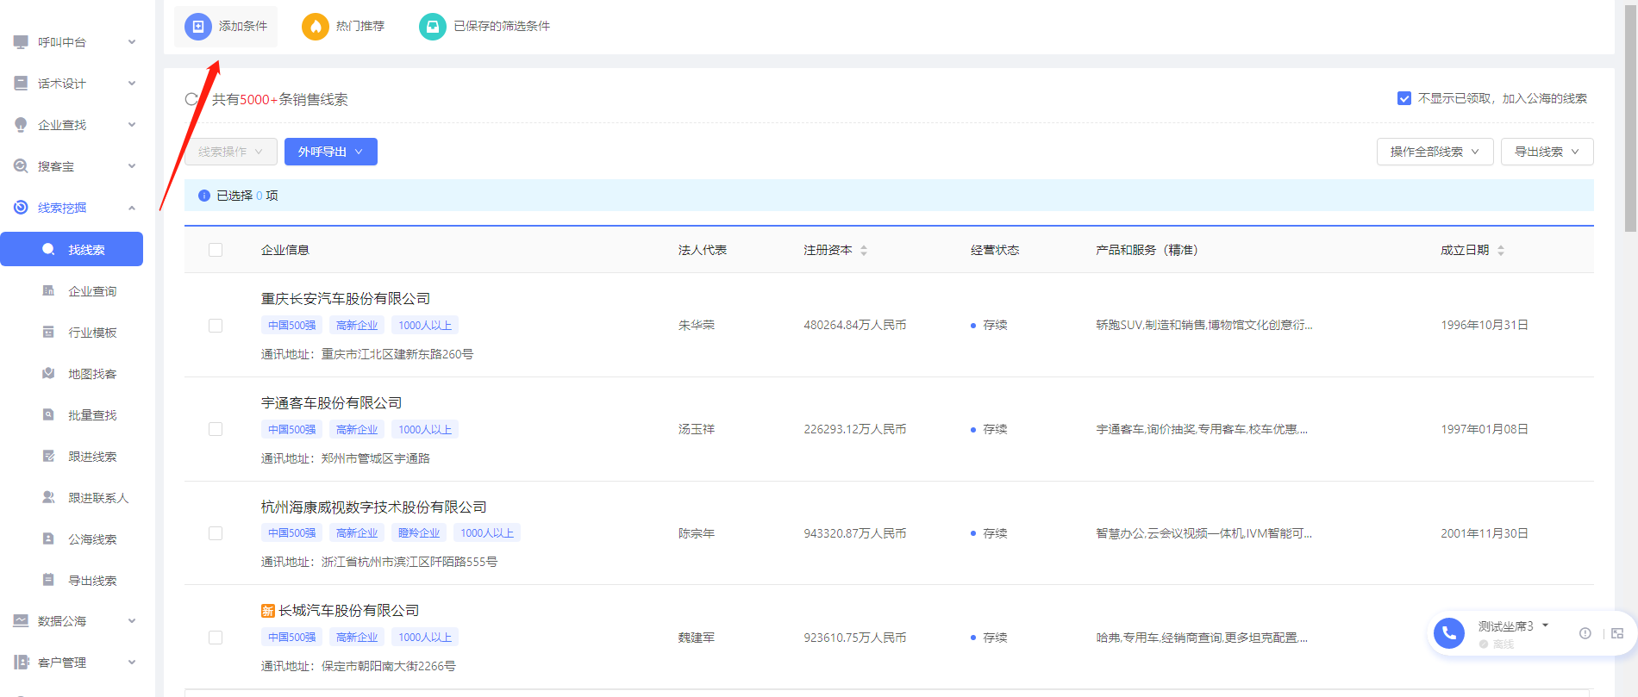The height and width of the screenshot is (697, 1638).
Task: Select the 找线索 menu item
Action: click(x=72, y=249)
